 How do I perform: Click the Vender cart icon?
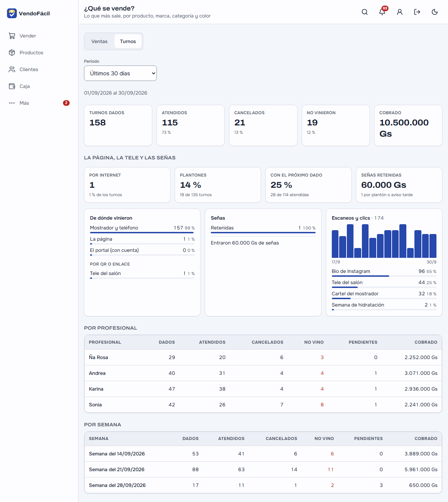pos(12,36)
